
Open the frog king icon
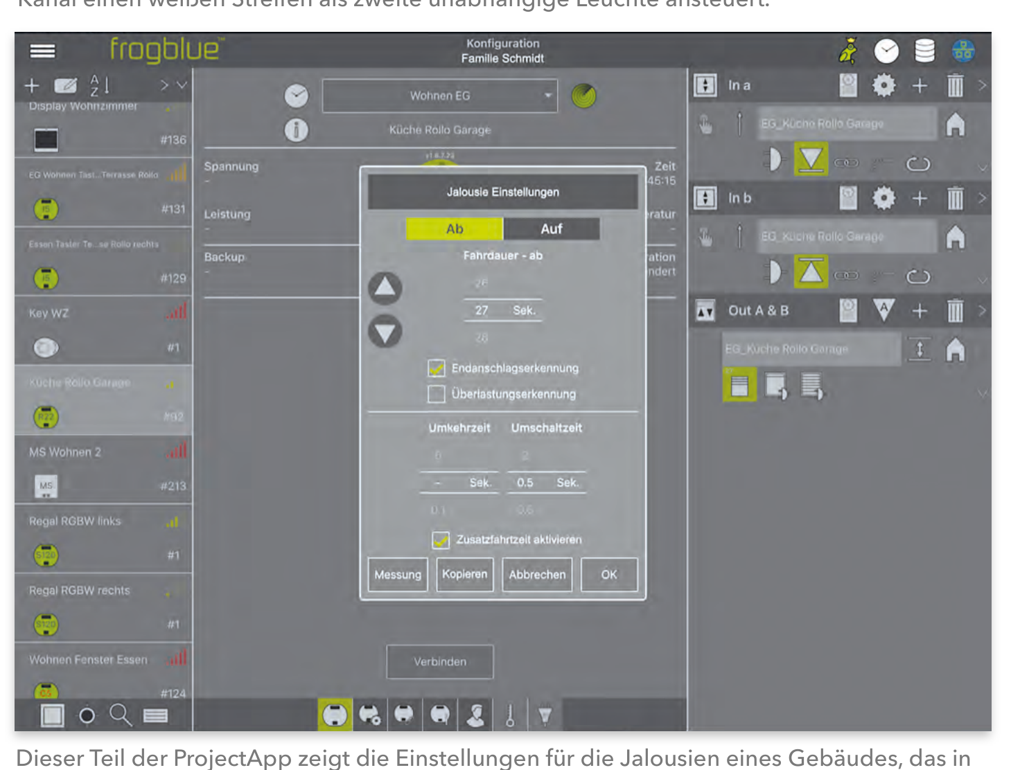[848, 51]
